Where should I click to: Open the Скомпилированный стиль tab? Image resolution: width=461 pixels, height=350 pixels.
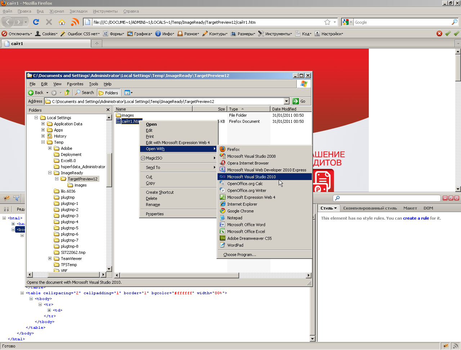(370, 208)
